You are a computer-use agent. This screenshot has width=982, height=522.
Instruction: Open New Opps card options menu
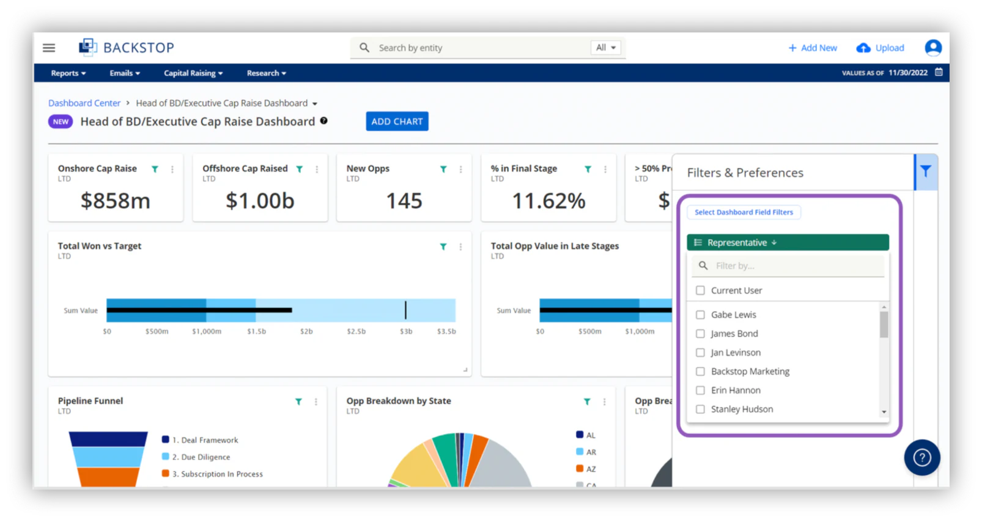point(460,169)
